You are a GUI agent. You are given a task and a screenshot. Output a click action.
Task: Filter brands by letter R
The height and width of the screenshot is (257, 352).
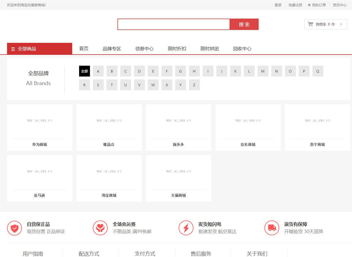84,85
